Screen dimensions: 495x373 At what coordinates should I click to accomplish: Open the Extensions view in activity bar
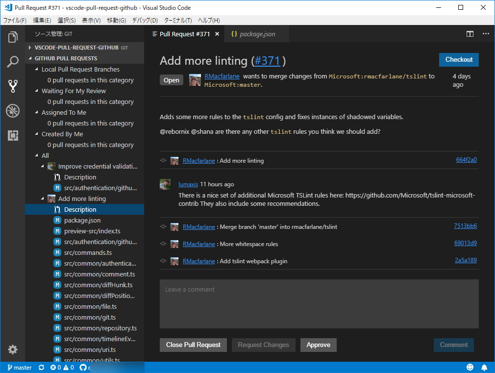[13, 135]
